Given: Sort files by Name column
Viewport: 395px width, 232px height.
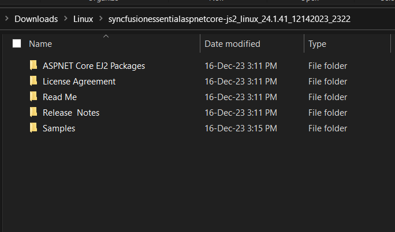Looking at the screenshot, I should coord(40,43).
